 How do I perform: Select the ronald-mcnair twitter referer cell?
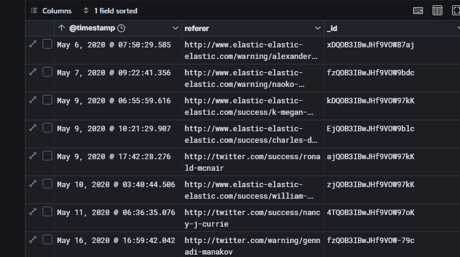[x=253, y=162]
